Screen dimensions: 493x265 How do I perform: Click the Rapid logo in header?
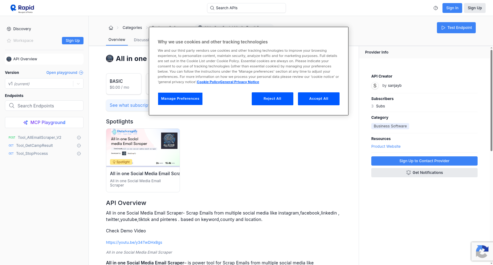[x=22, y=8]
